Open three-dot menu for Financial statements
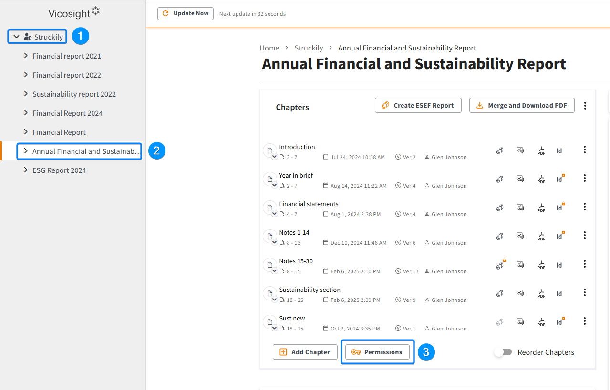Image resolution: width=610 pixels, height=390 pixels. 585,207
